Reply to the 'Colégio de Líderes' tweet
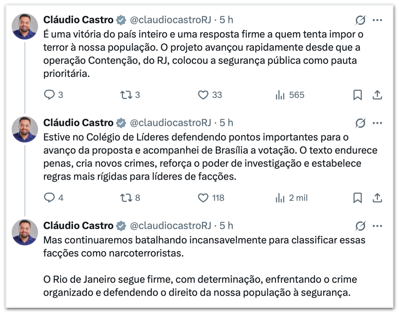399x315 pixels. [49, 198]
